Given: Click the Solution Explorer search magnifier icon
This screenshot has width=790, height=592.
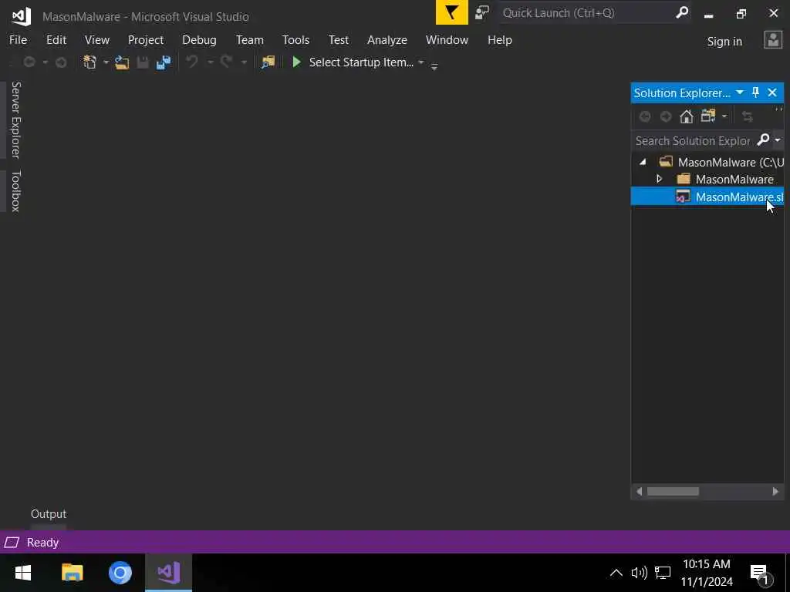Looking at the screenshot, I should (x=763, y=140).
